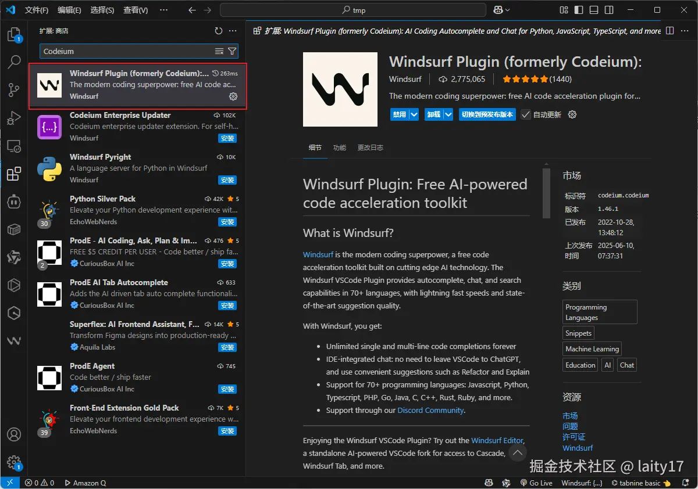Select Front-End Extension Gold Pack in list
Image resolution: width=698 pixels, height=489 pixels.
(137, 419)
